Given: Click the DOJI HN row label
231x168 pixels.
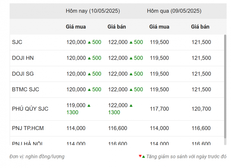Looking at the screenshot, I should [23, 58].
